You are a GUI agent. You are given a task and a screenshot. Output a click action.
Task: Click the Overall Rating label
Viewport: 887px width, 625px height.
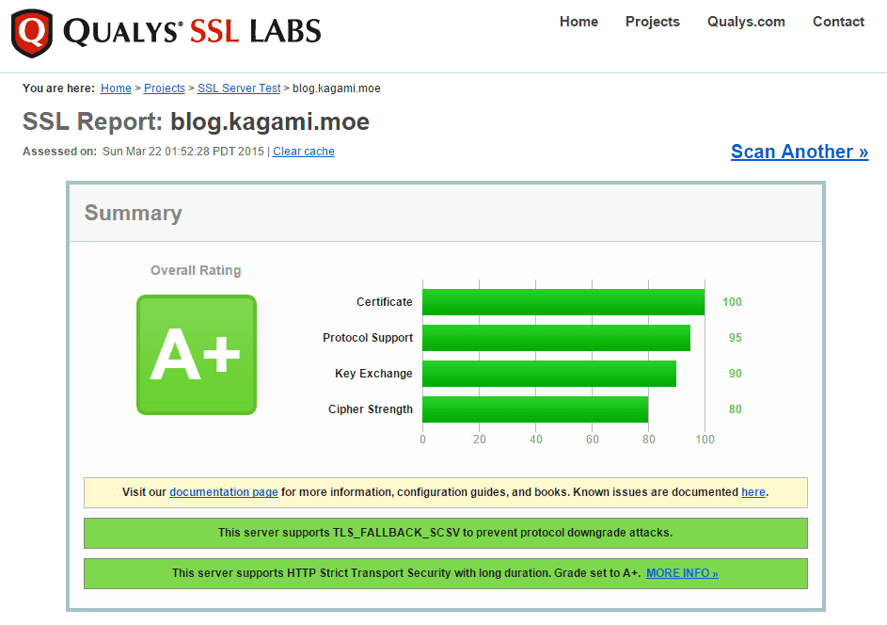point(196,270)
